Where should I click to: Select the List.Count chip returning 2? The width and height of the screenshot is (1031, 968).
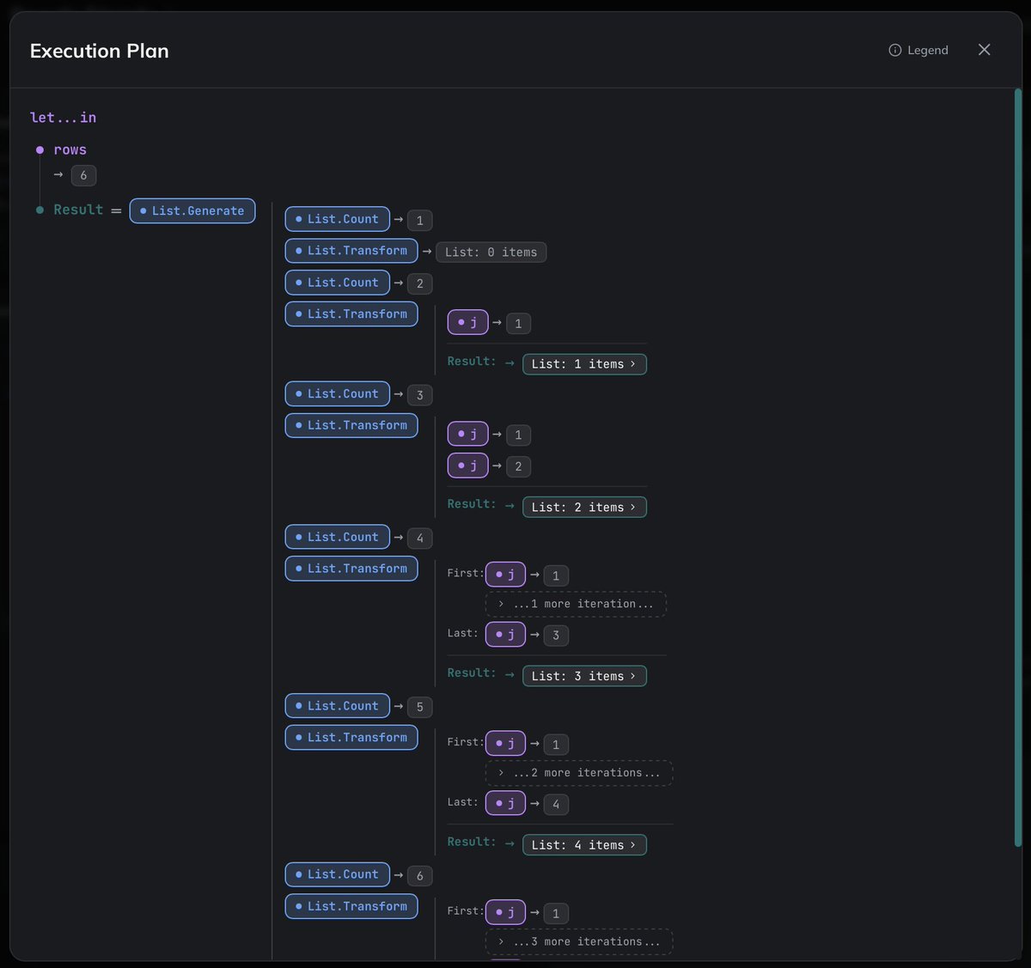pos(338,283)
